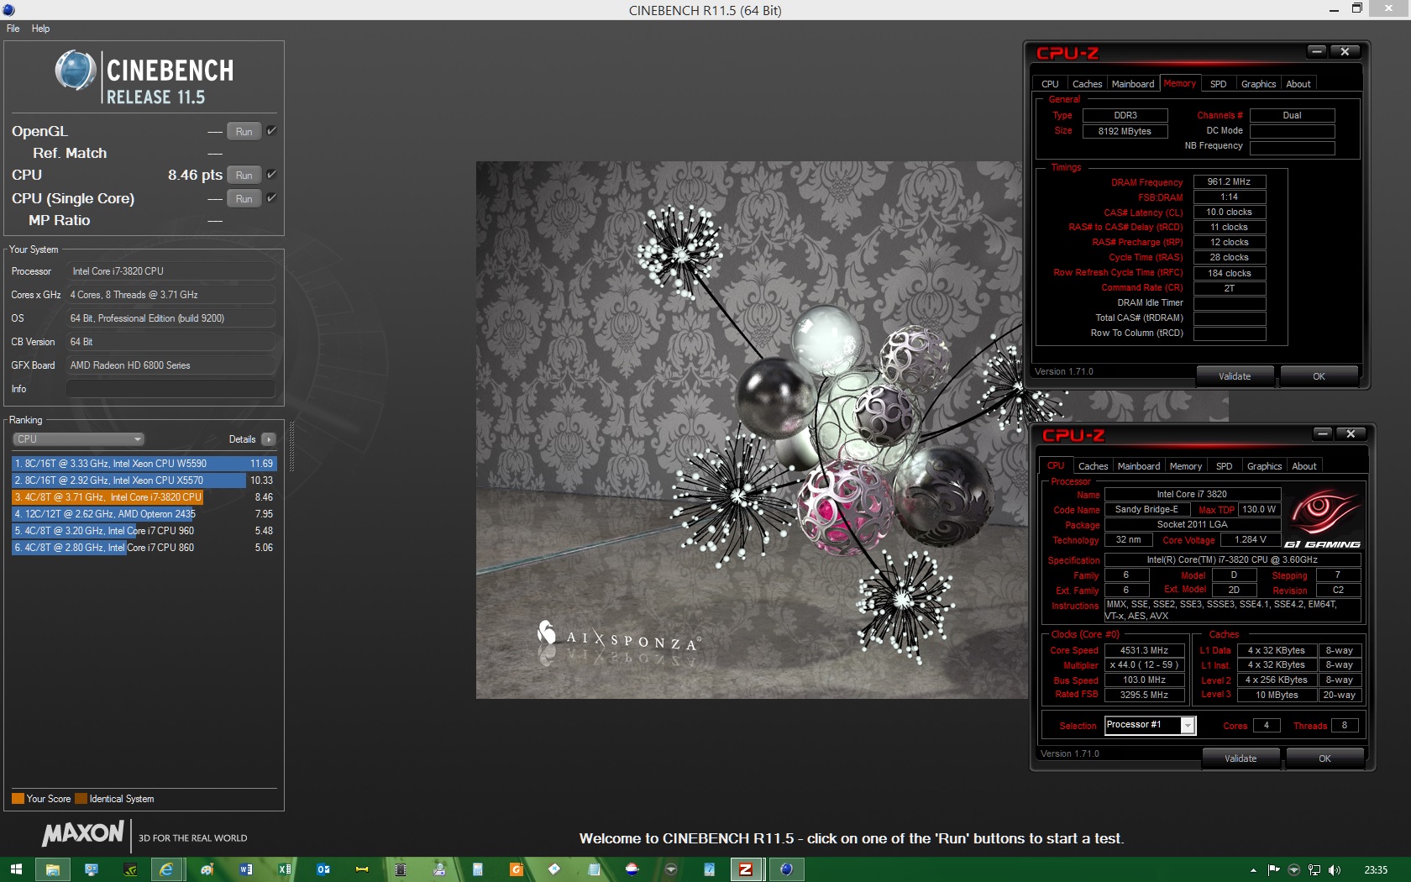Toggle the CPU test checkbox

[x=271, y=175]
